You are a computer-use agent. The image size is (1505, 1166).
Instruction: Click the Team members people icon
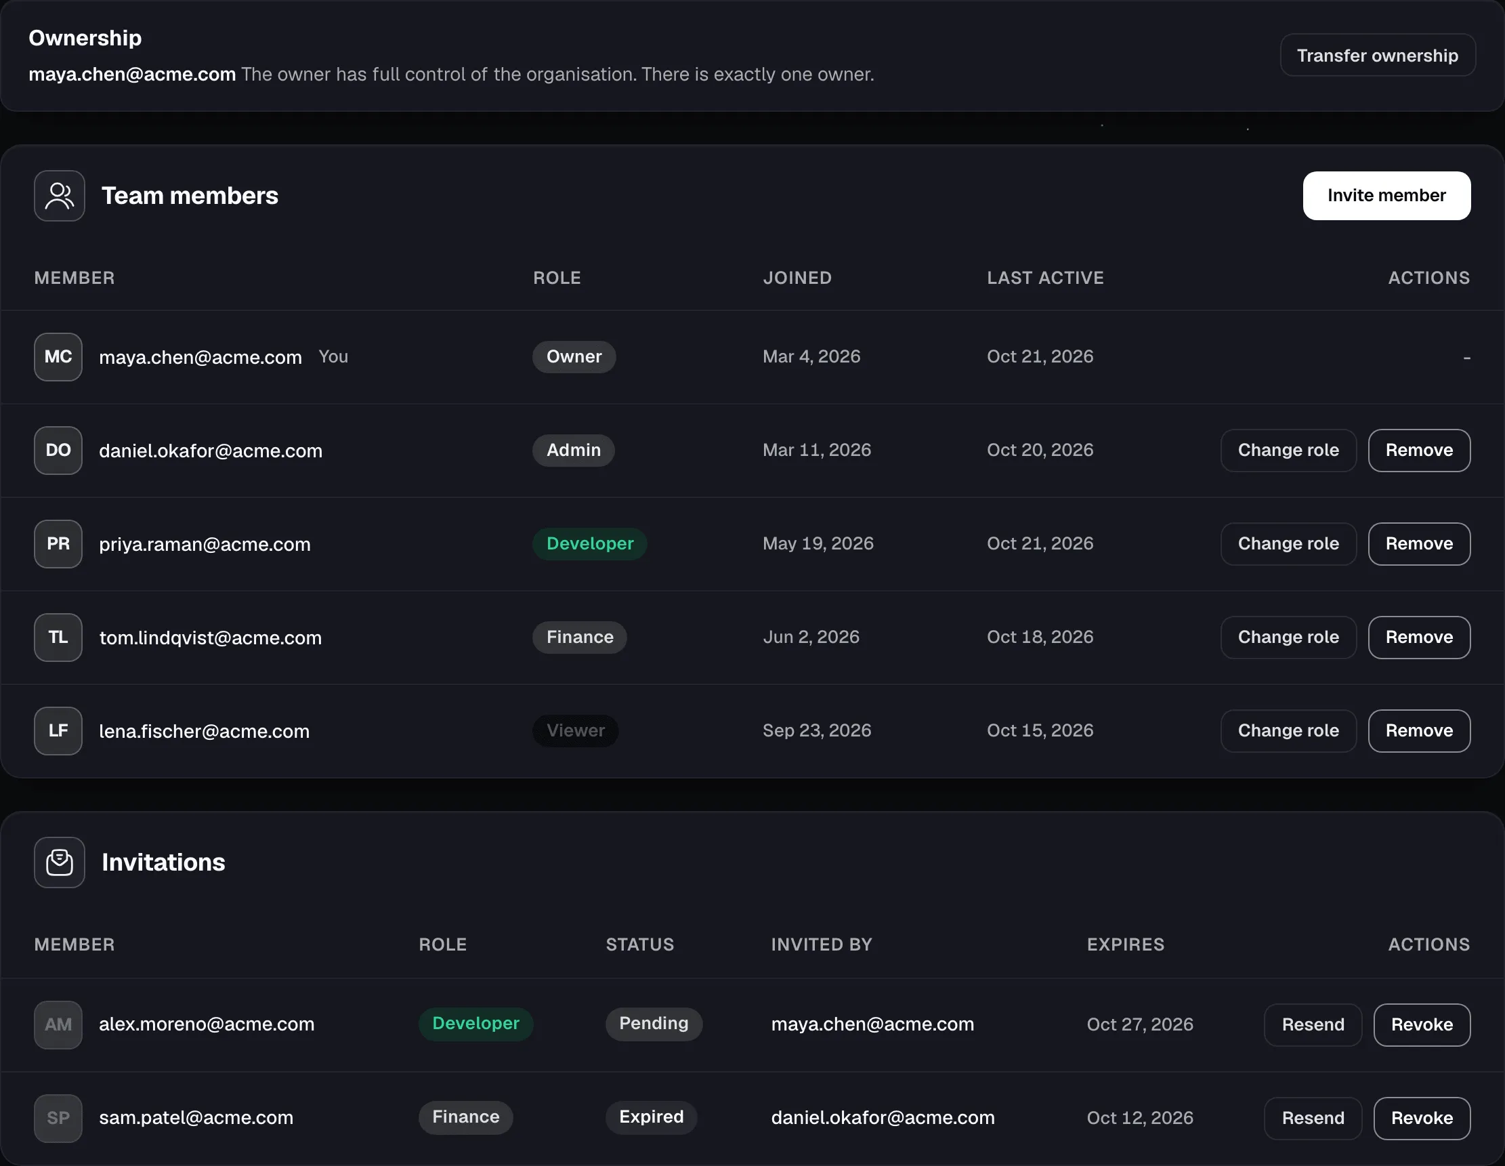pyautogui.click(x=59, y=196)
